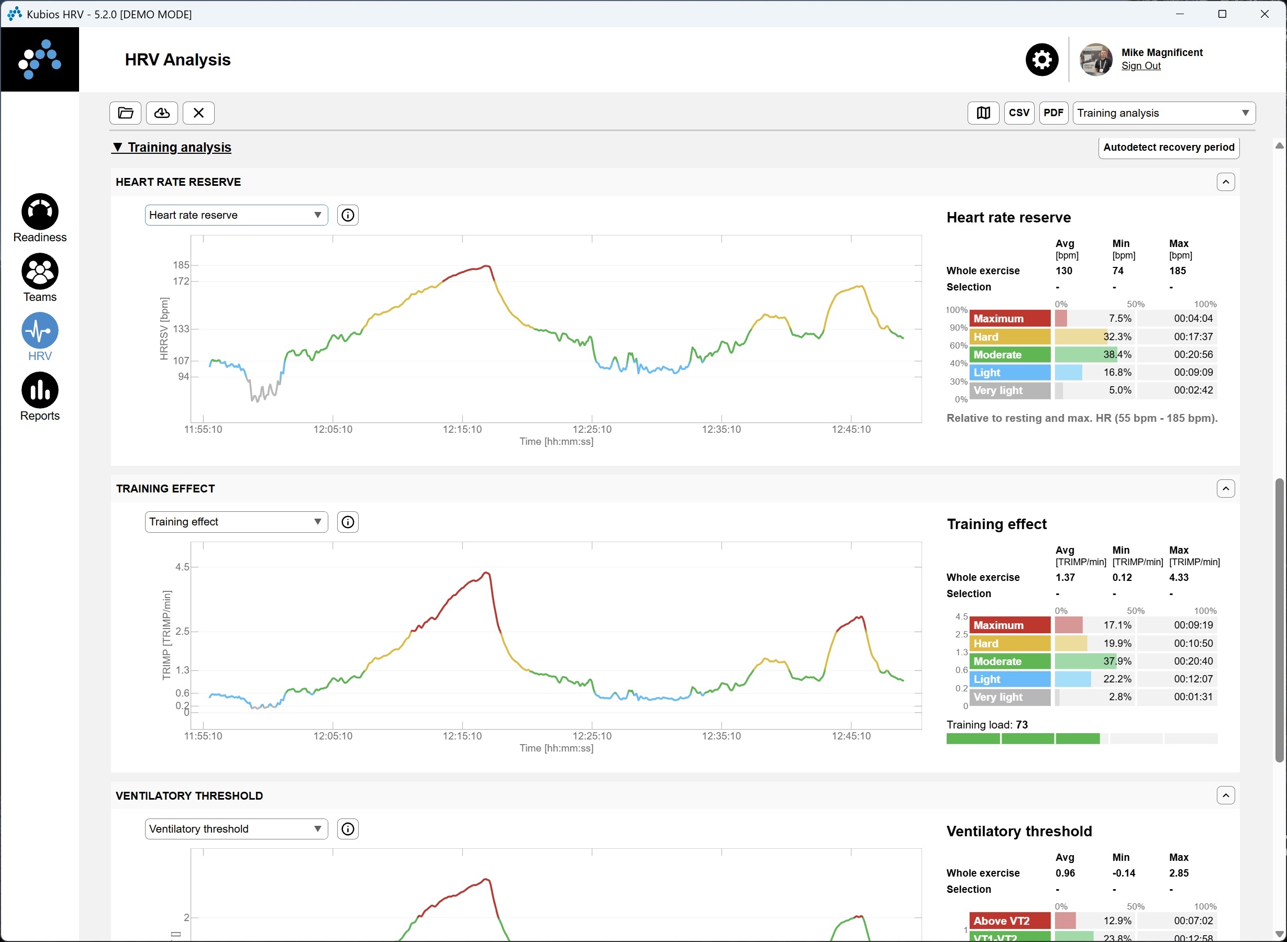Click the Mike Magnificent user name

(x=1161, y=52)
